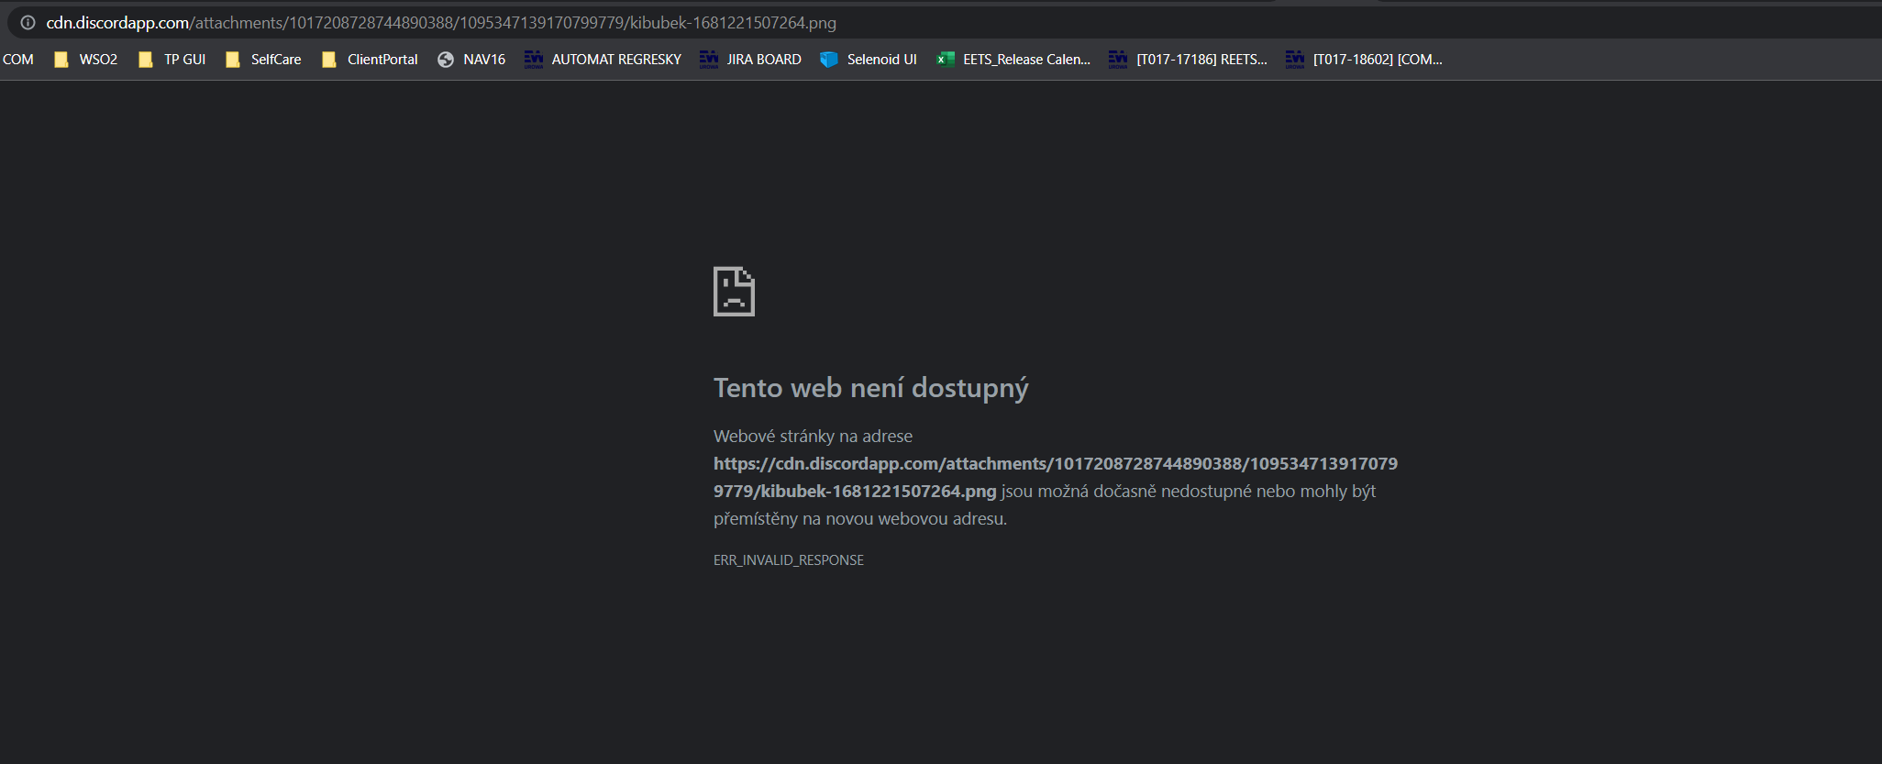1882x764 pixels.
Task: Click the ClientPortal folder icon
Action: (x=329, y=60)
